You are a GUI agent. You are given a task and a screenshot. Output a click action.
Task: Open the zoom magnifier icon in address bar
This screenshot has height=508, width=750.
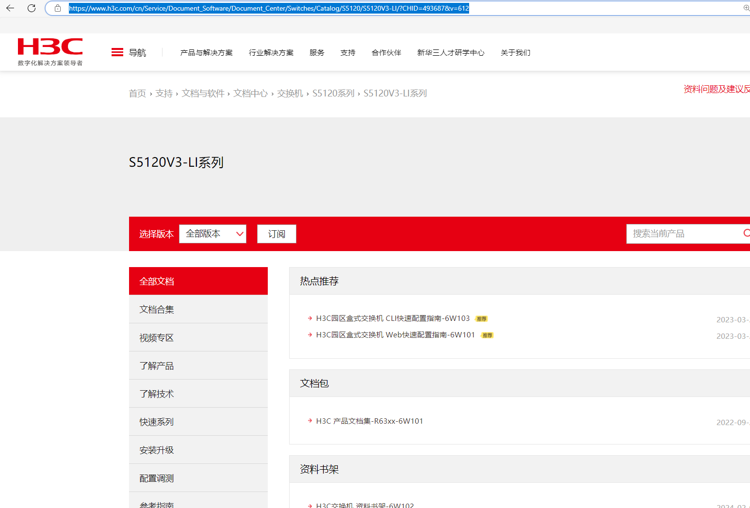click(746, 8)
